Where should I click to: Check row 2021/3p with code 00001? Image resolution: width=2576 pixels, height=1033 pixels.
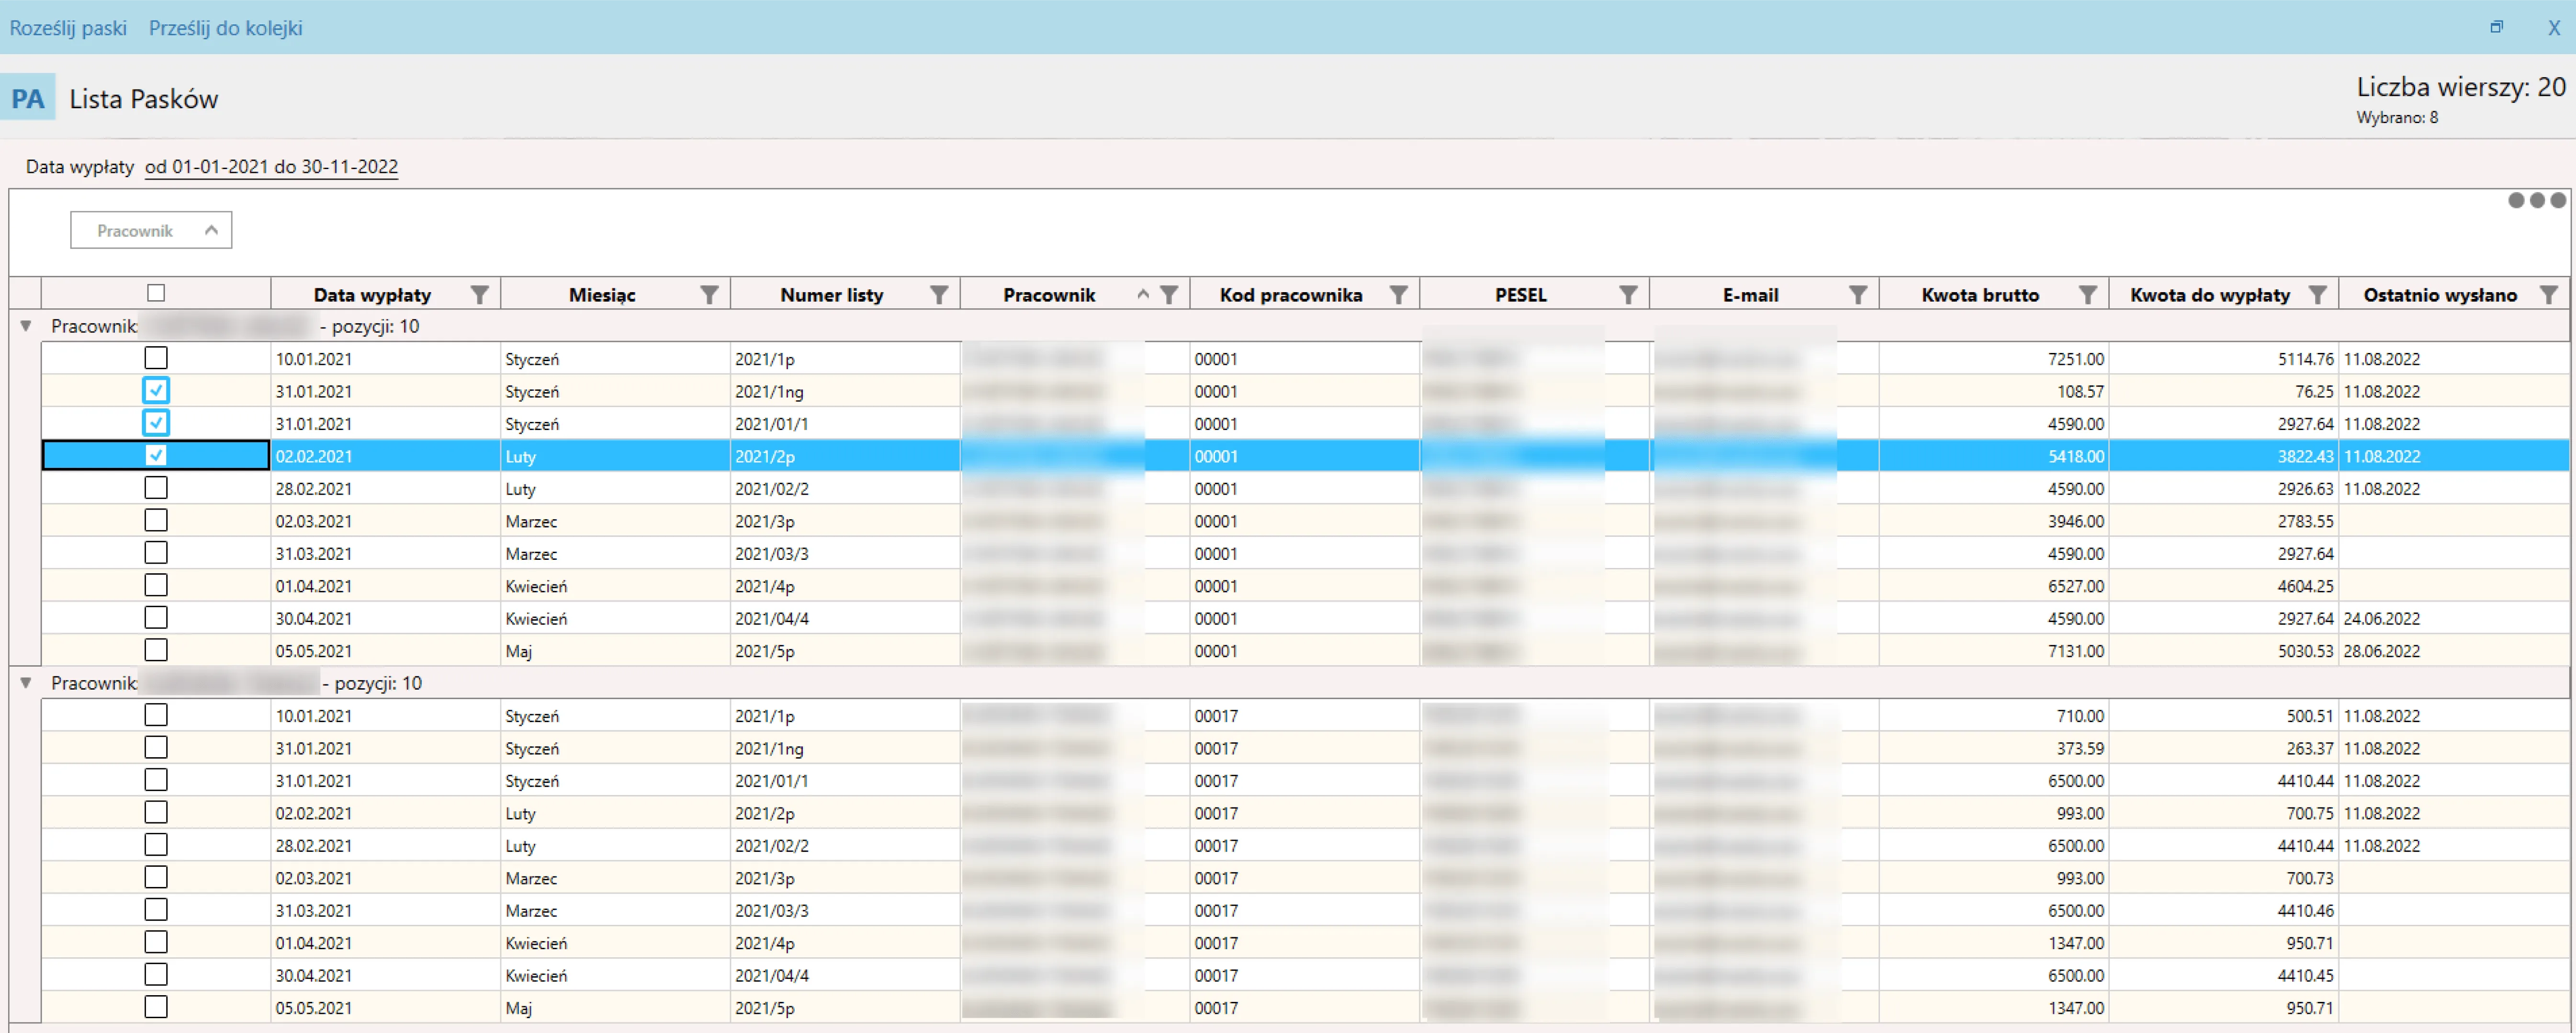[x=156, y=520]
